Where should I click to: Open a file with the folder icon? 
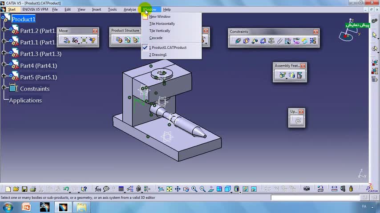tap(16, 189)
